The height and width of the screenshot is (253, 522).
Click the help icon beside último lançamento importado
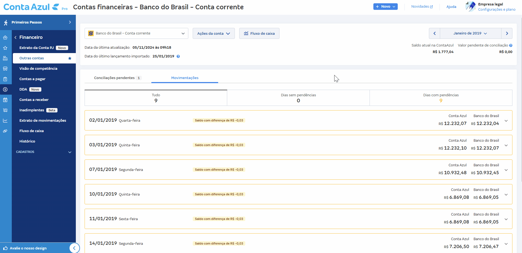[x=178, y=56]
